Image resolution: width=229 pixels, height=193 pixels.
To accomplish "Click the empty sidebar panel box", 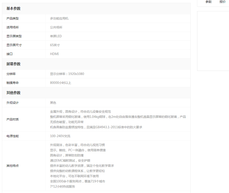I will point(213,41).
